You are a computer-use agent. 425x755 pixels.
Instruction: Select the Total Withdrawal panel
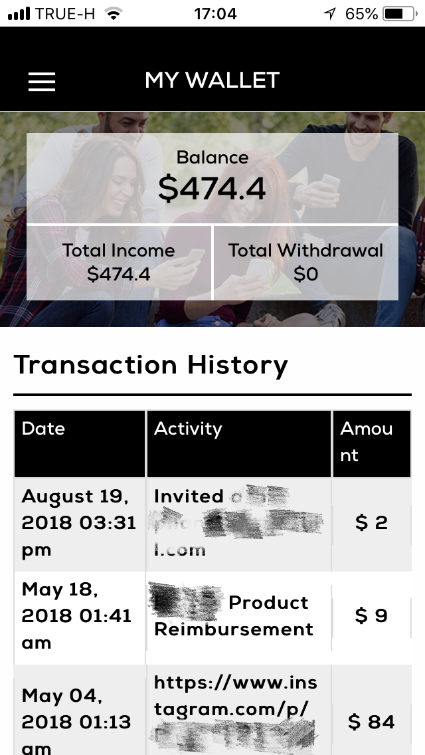306,263
